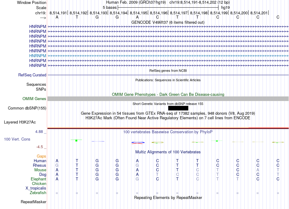The width and height of the screenshot is (289, 209).
Task: Click the blue-red PhyloP mark under 8,514,195
Action: (x=138, y=143)
